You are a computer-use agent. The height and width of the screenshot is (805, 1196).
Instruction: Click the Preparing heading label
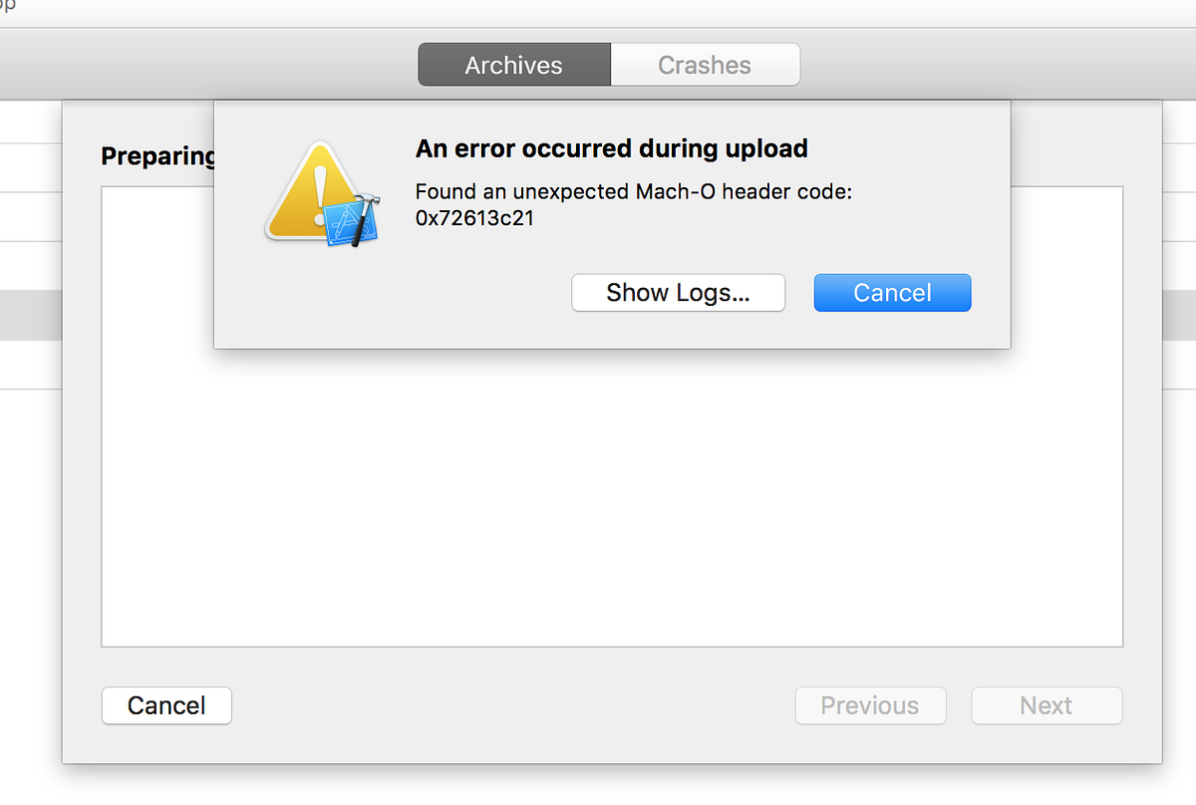coord(156,156)
